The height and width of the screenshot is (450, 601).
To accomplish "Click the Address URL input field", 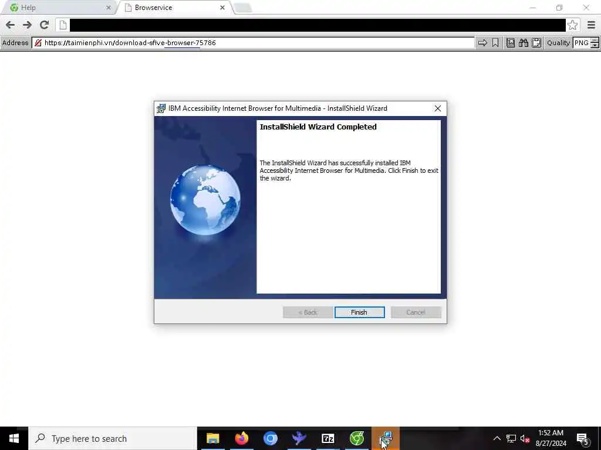I will 253,43.
